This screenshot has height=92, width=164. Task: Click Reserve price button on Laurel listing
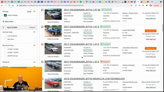[x=151, y=31]
